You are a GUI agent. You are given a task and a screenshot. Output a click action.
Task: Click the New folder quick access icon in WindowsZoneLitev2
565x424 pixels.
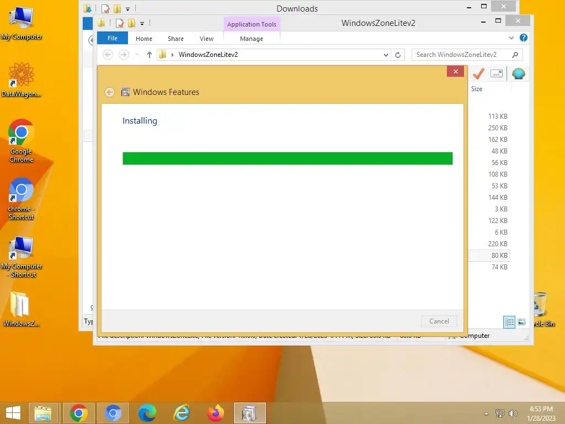click(x=131, y=23)
